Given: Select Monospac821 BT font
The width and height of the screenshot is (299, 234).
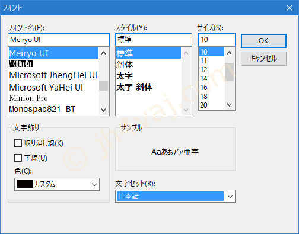Looking at the screenshot, I should tap(53, 109).
